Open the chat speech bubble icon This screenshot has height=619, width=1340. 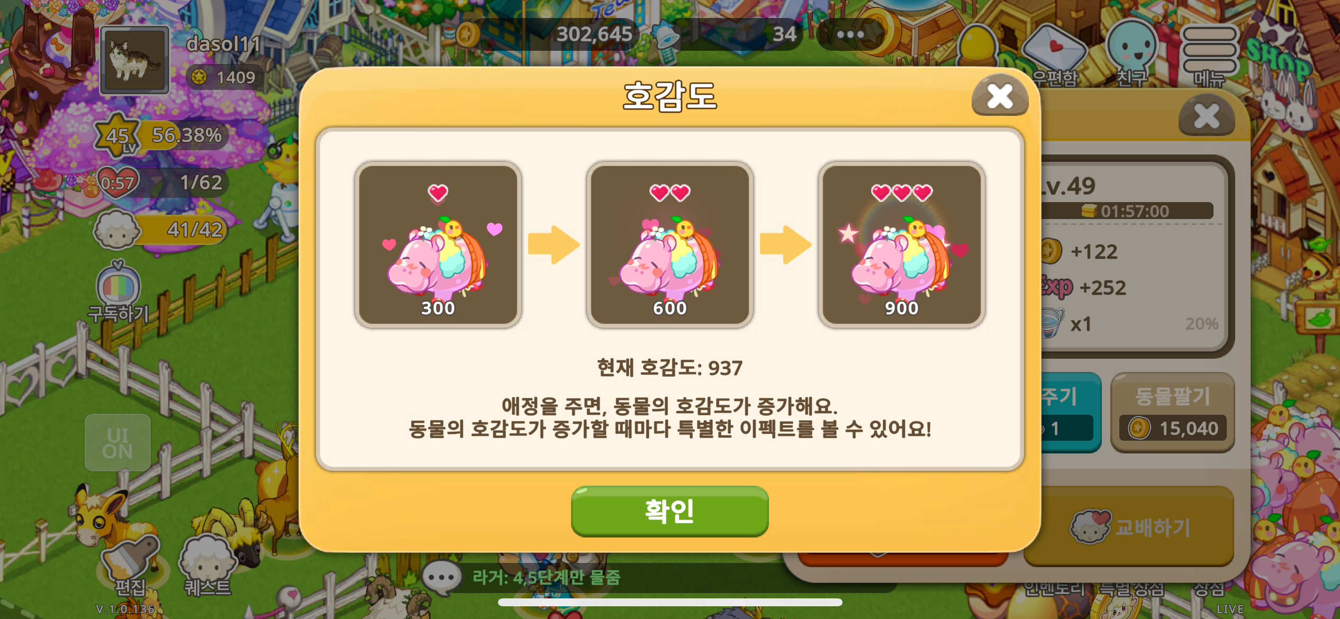click(x=441, y=577)
